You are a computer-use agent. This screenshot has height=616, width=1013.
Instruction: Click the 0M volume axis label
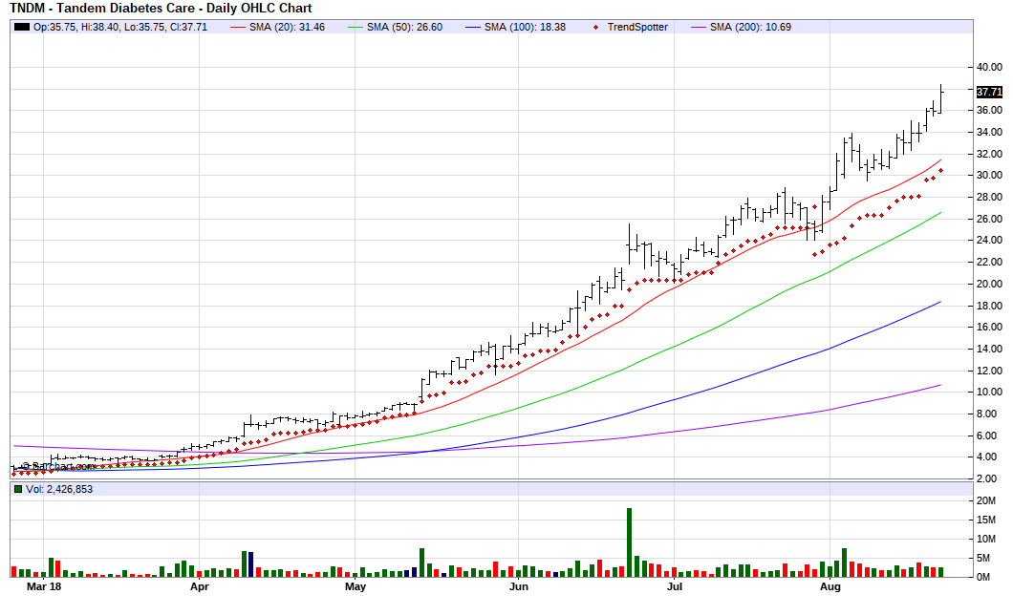coord(985,577)
